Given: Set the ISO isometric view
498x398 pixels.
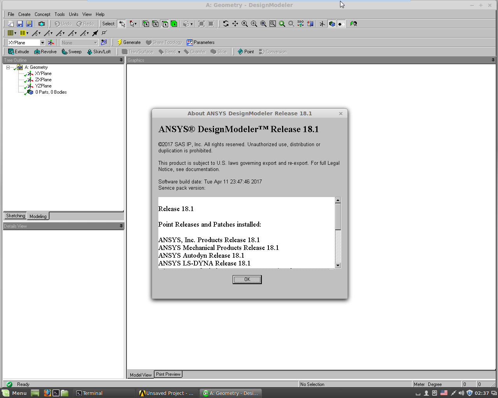Looking at the screenshot, I should (301, 24).
